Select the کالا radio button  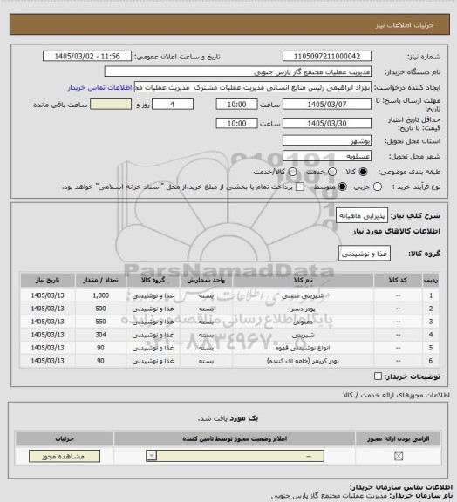tap(363, 172)
